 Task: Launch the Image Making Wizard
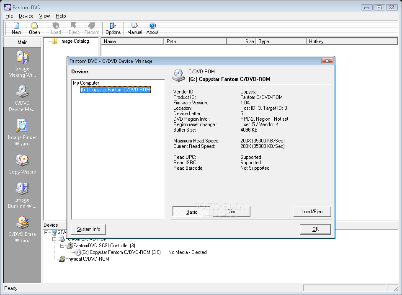pyautogui.click(x=22, y=64)
